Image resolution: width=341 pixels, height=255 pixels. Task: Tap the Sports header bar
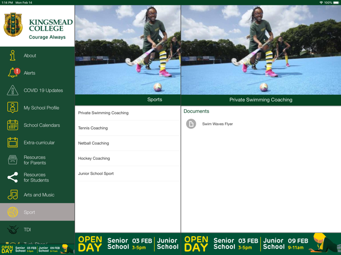coord(128,100)
